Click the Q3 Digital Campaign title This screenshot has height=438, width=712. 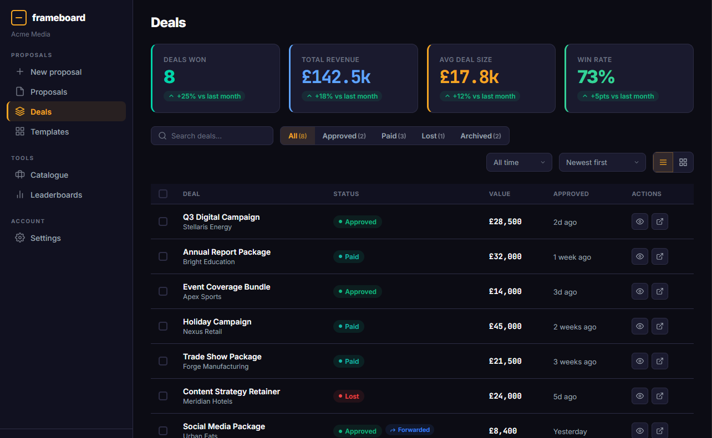(221, 217)
